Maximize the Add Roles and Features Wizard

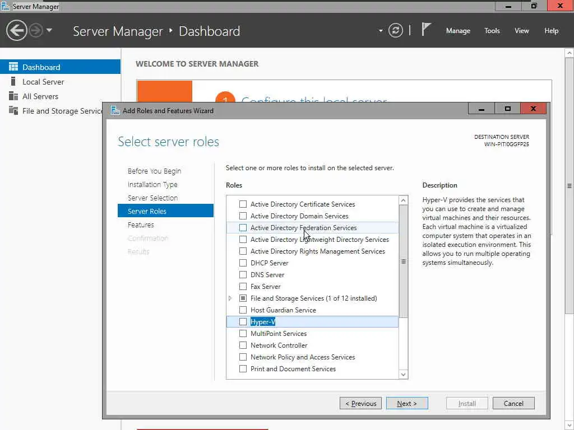click(507, 109)
